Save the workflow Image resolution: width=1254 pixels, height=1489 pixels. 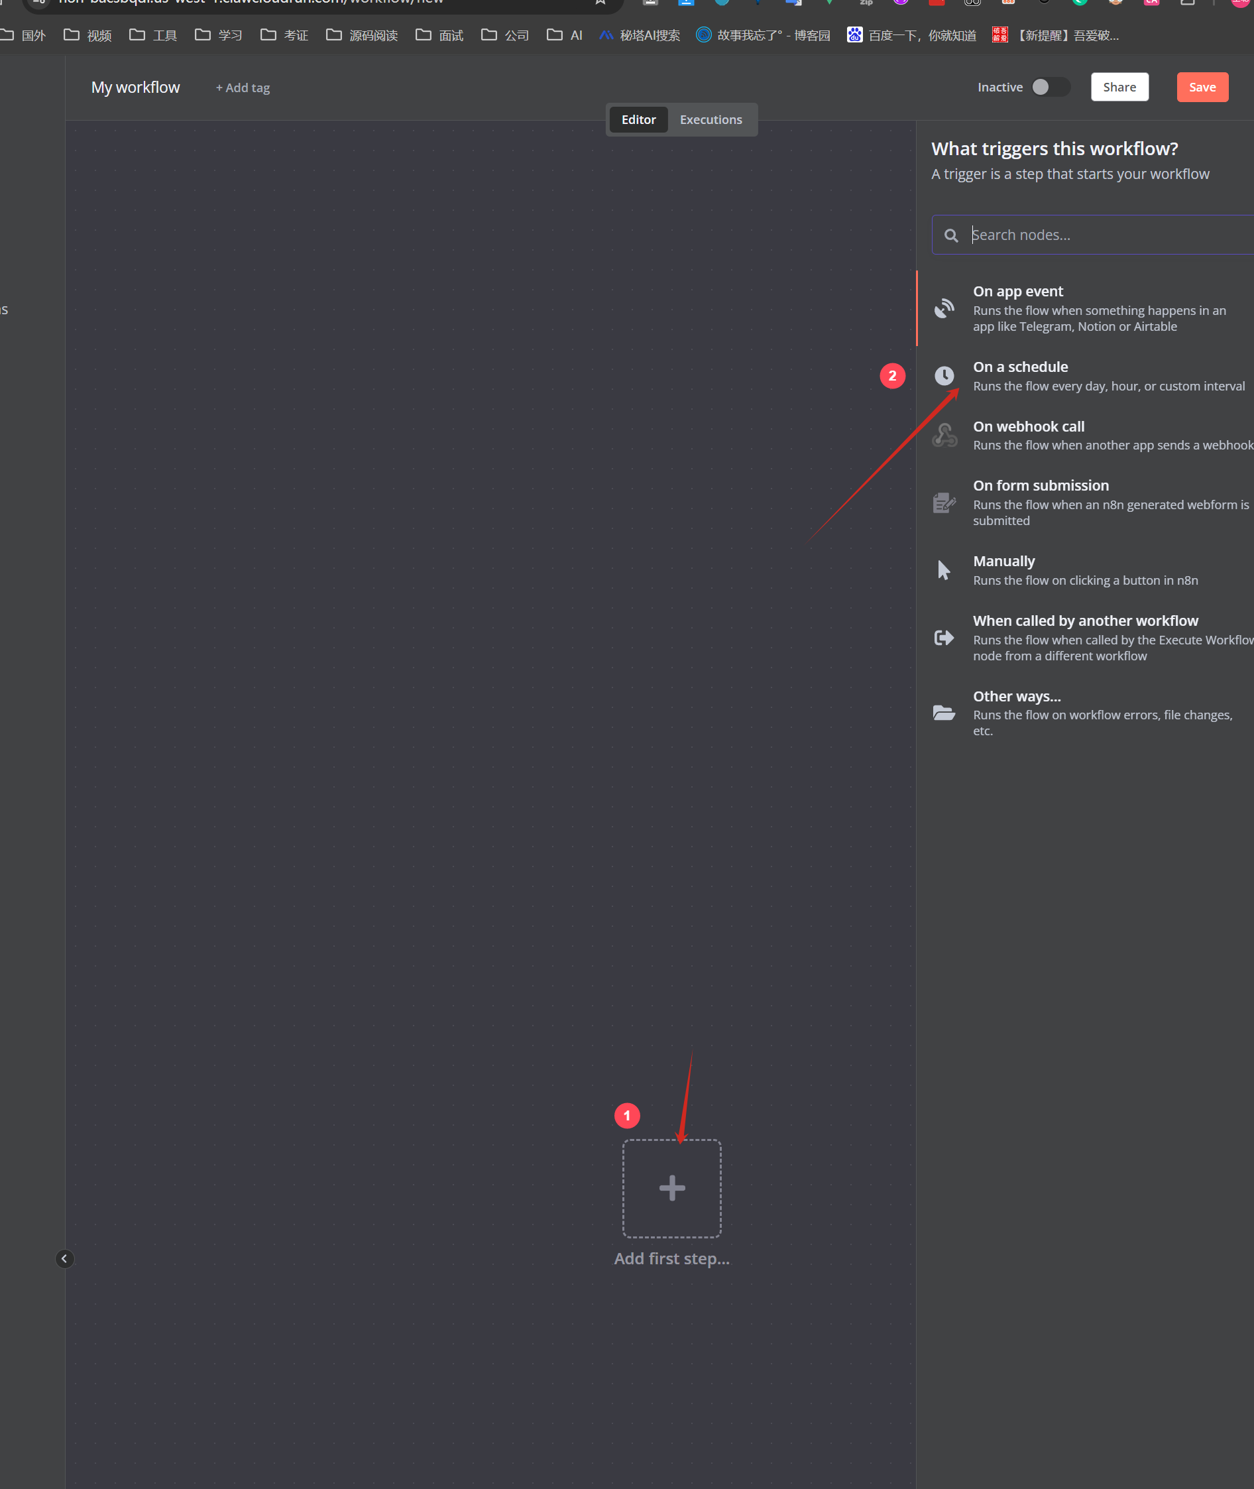pos(1202,87)
